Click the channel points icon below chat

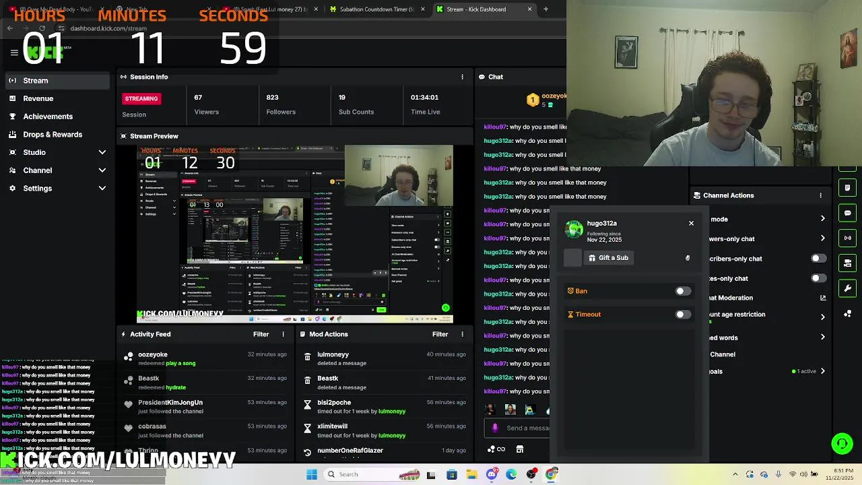[496, 449]
